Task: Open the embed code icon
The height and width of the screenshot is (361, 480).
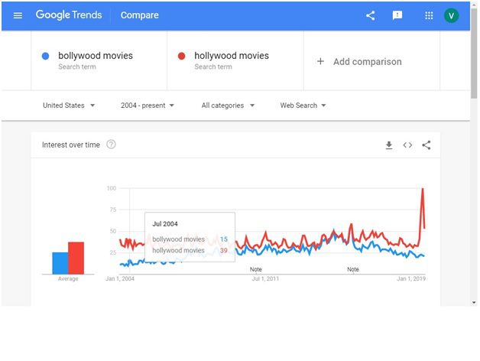Action: coord(407,145)
